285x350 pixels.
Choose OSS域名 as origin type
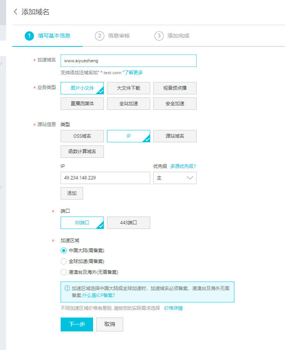82,136
